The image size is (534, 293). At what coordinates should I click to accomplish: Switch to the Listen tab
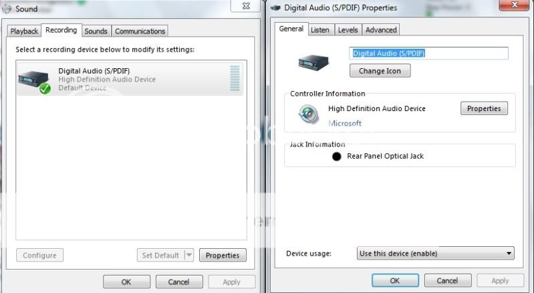pyautogui.click(x=320, y=29)
